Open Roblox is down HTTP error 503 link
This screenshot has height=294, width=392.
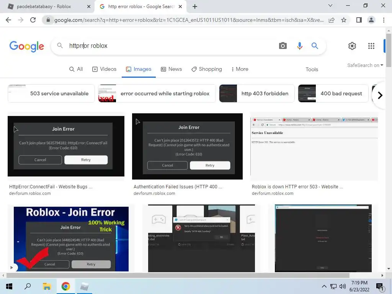pos(297,187)
